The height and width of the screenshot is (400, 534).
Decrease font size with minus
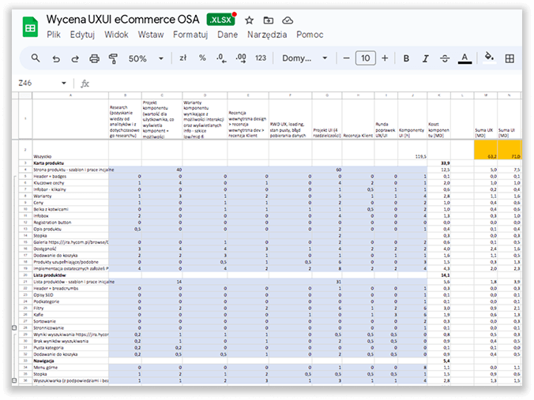346,58
